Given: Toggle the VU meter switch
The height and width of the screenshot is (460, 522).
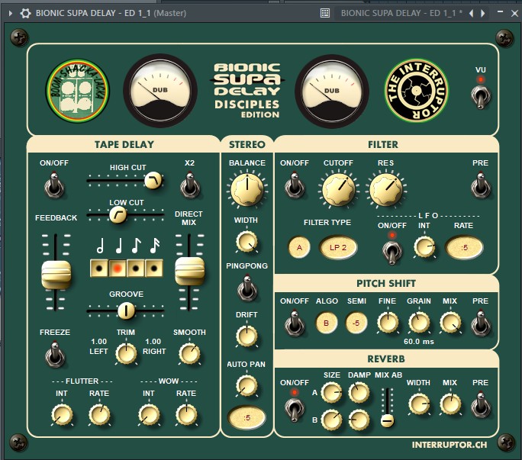Looking at the screenshot, I should pyautogui.click(x=480, y=97).
